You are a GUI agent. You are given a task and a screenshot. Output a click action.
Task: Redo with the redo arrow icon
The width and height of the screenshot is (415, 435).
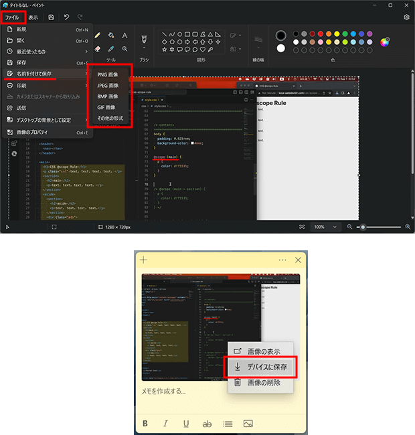pyautogui.click(x=80, y=17)
